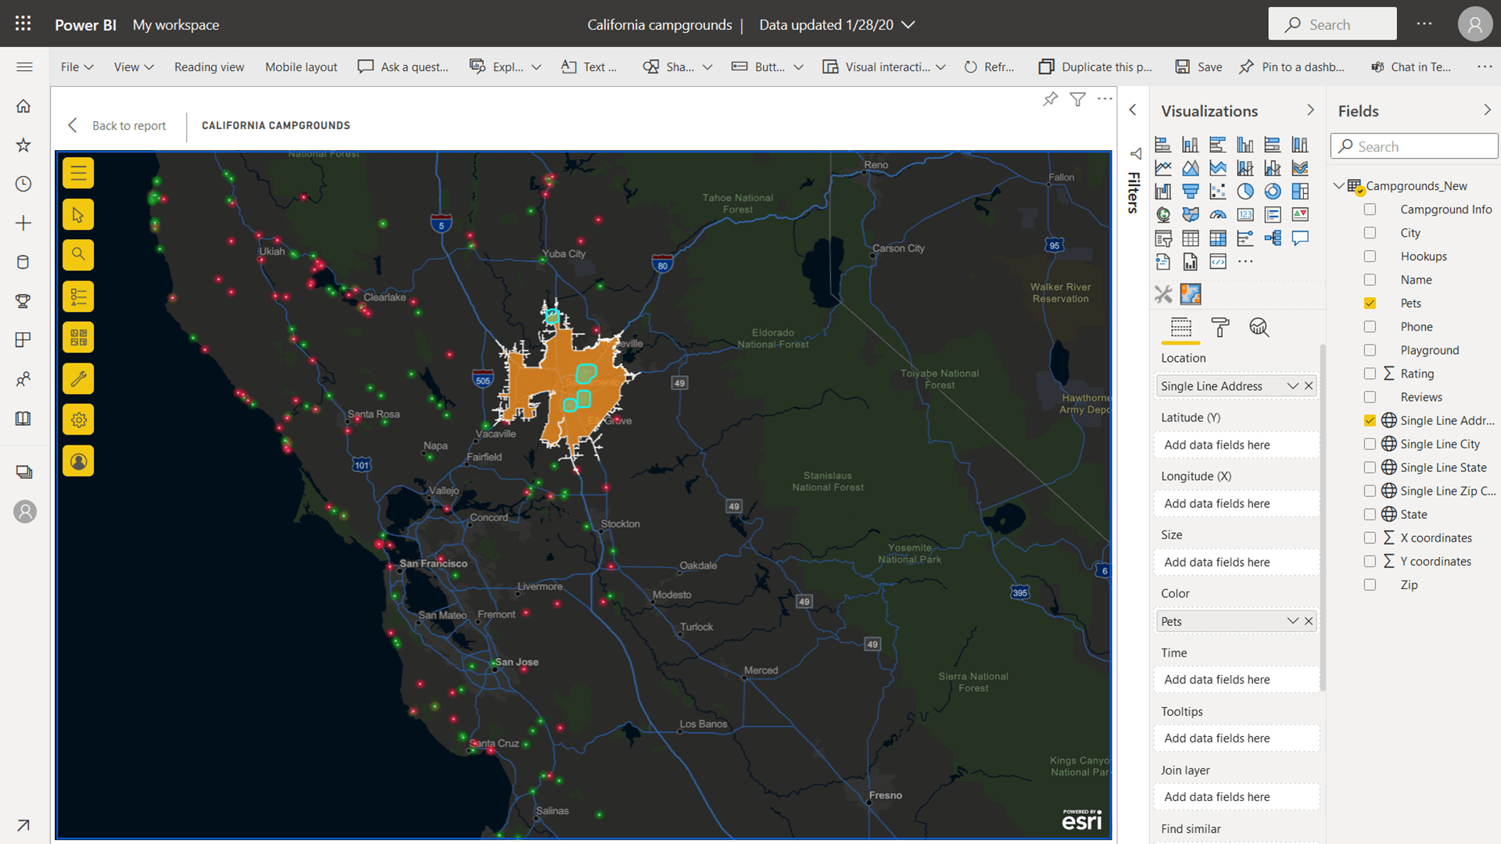Select the map selection arrow tool
This screenshot has width=1501, height=844.
[78, 214]
